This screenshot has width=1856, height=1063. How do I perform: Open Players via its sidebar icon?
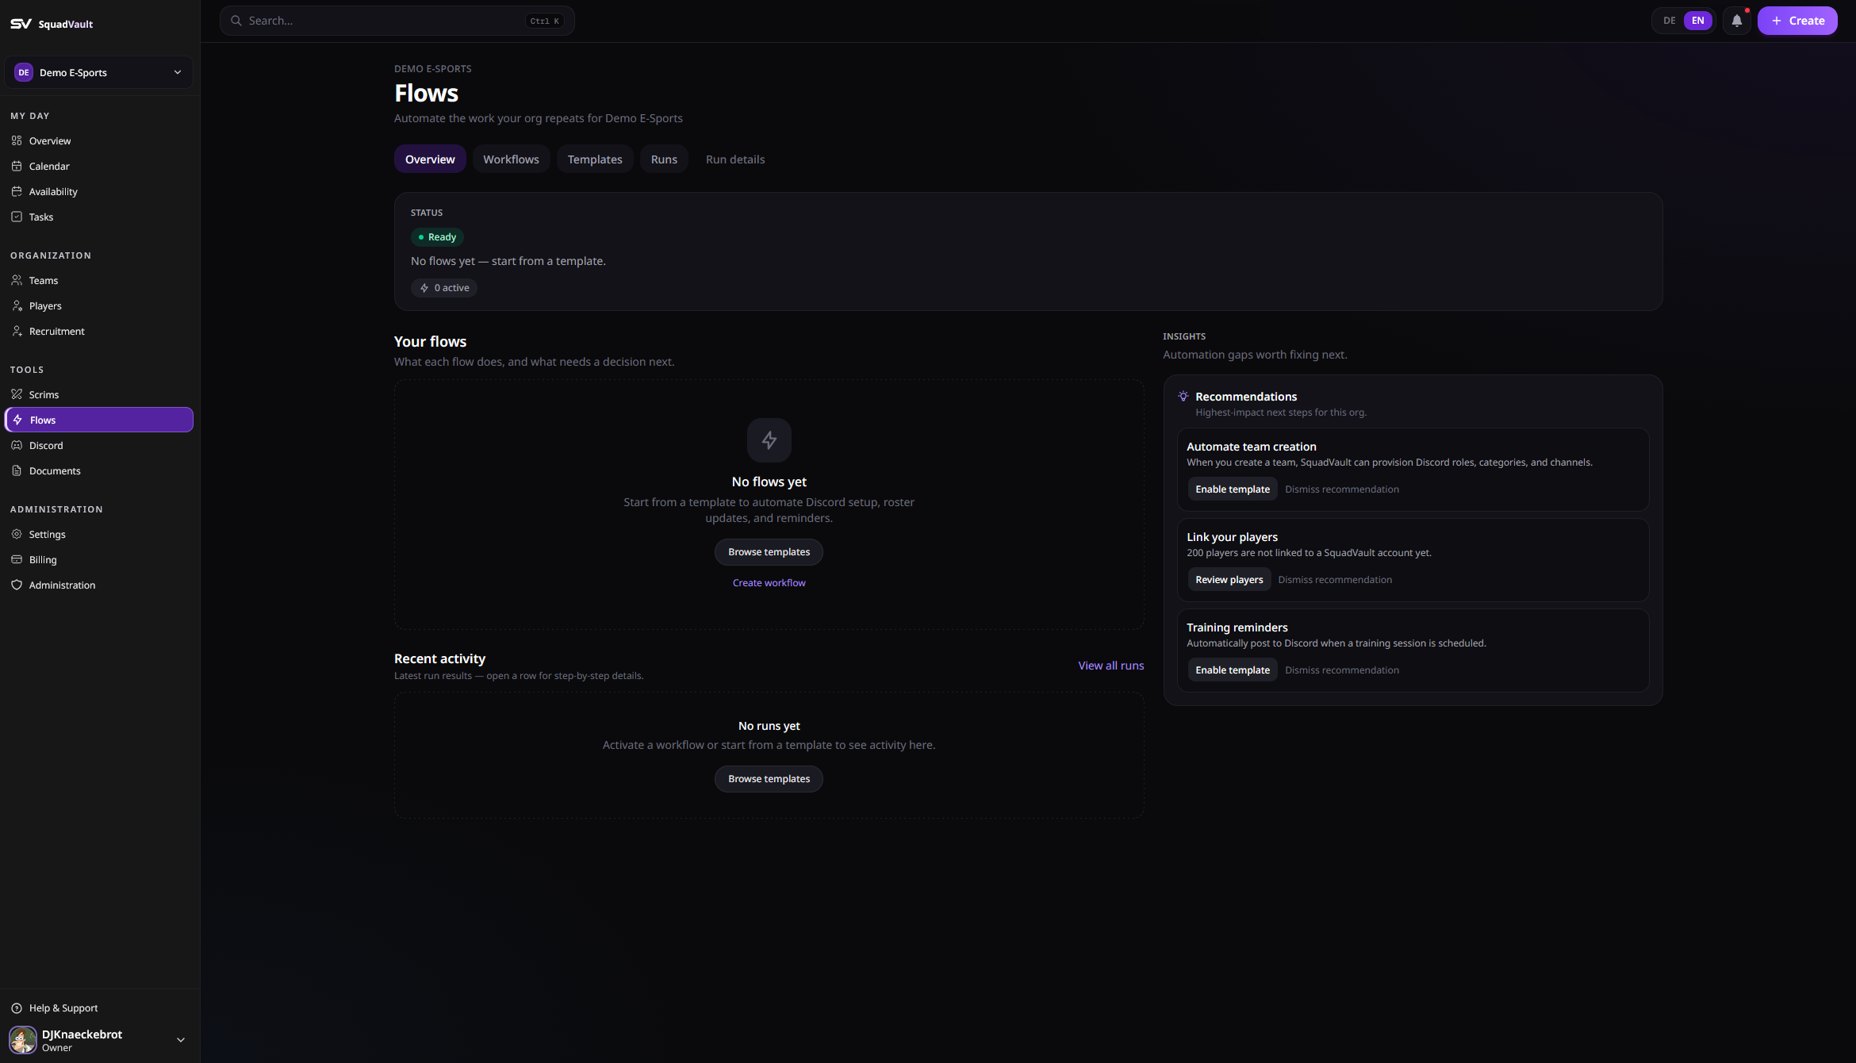pos(17,305)
